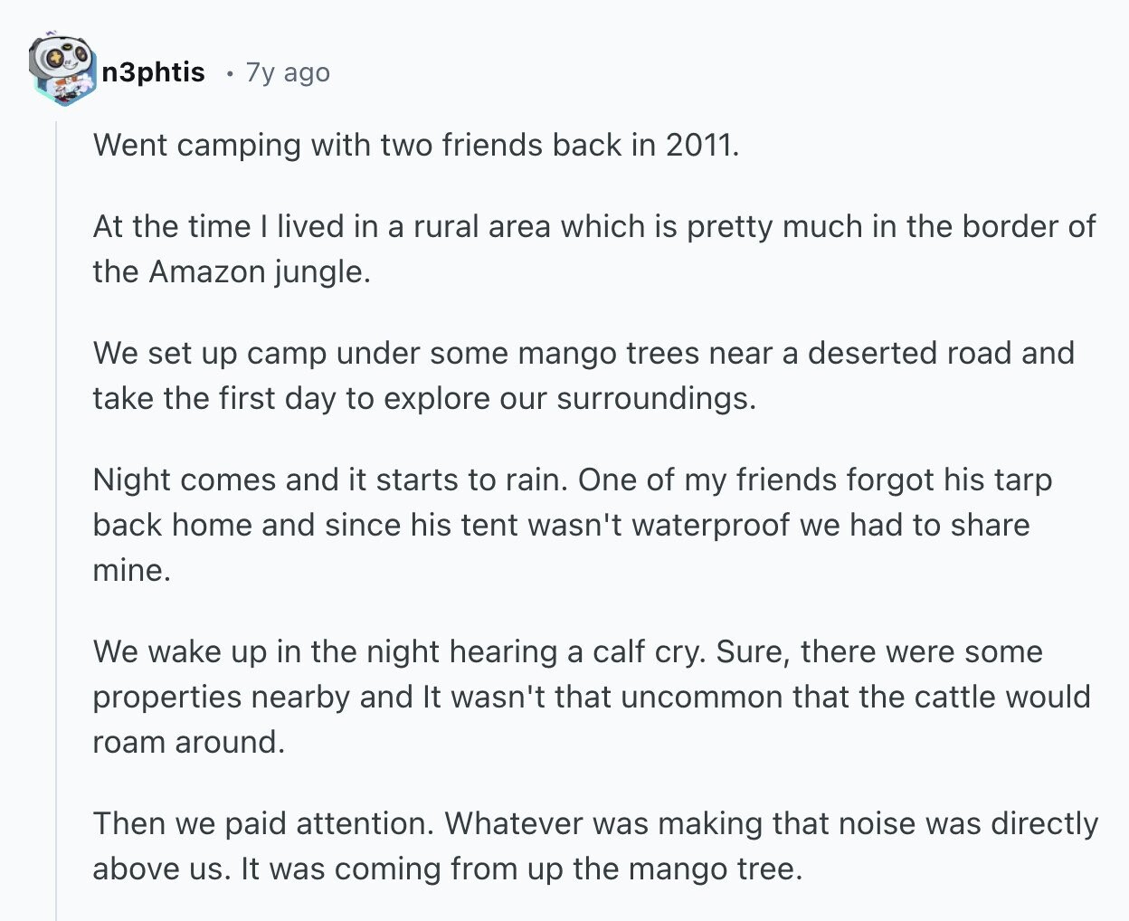Image resolution: width=1129 pixels, height=921 pixels.
Task: Collapse the comment using the vertical thread line
Action: pyautogui.click(x=56, y=520)
